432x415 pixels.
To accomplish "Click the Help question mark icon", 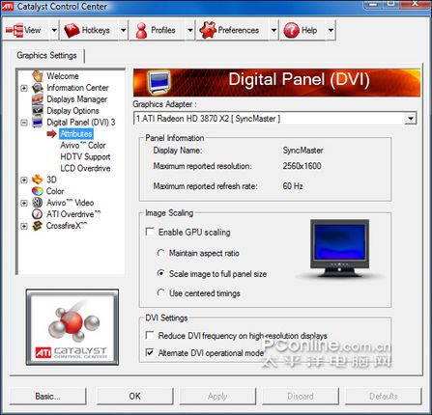I will pyautogui.click(x=292, y=30).
